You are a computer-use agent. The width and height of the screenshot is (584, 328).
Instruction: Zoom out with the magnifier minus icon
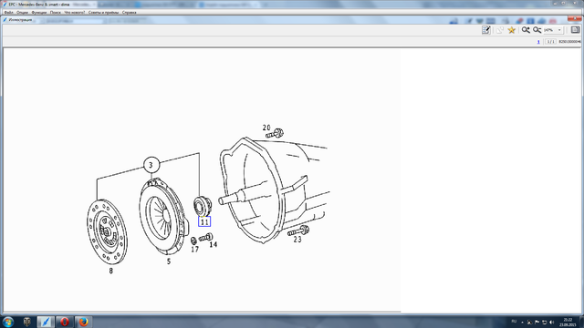[x=537, y=30]
